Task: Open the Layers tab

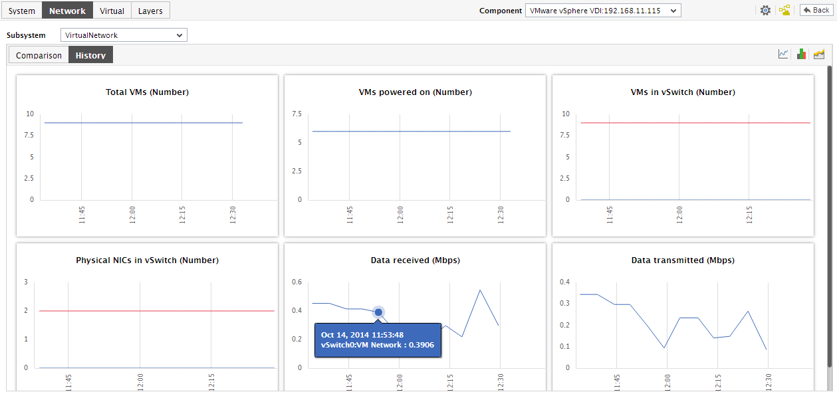Action: [x=150, y=11]
